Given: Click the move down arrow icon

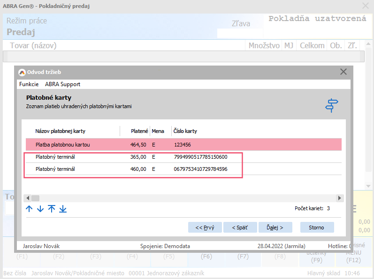Looking at the screenshot, I should 40,209.
